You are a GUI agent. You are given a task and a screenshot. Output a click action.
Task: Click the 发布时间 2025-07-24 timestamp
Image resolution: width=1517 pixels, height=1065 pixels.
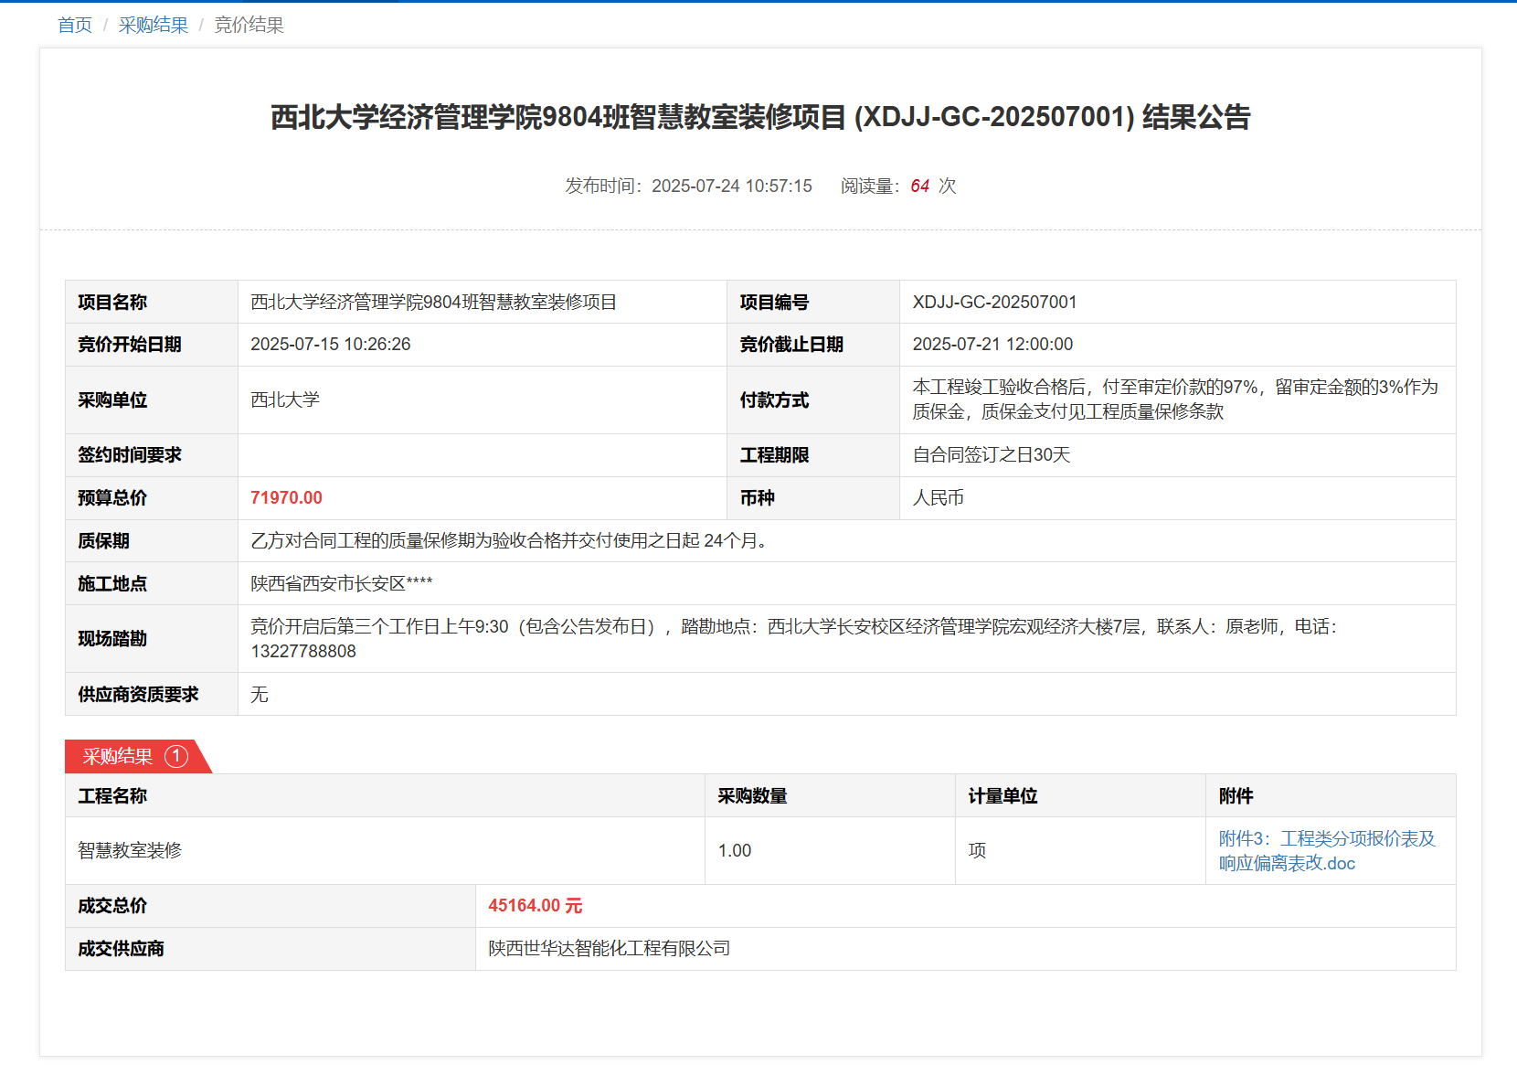(688, 186)
